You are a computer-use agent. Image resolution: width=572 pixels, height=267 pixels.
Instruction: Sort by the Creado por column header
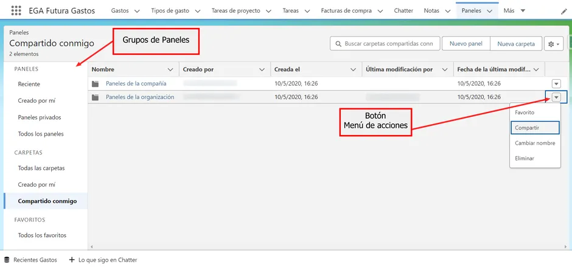click(x=198, y=69)
